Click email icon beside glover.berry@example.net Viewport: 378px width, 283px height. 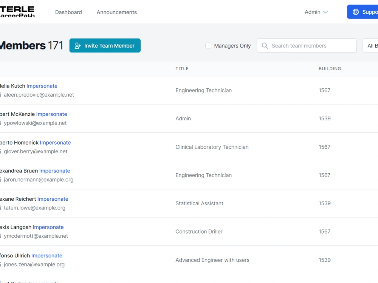(x=0, y=152)
